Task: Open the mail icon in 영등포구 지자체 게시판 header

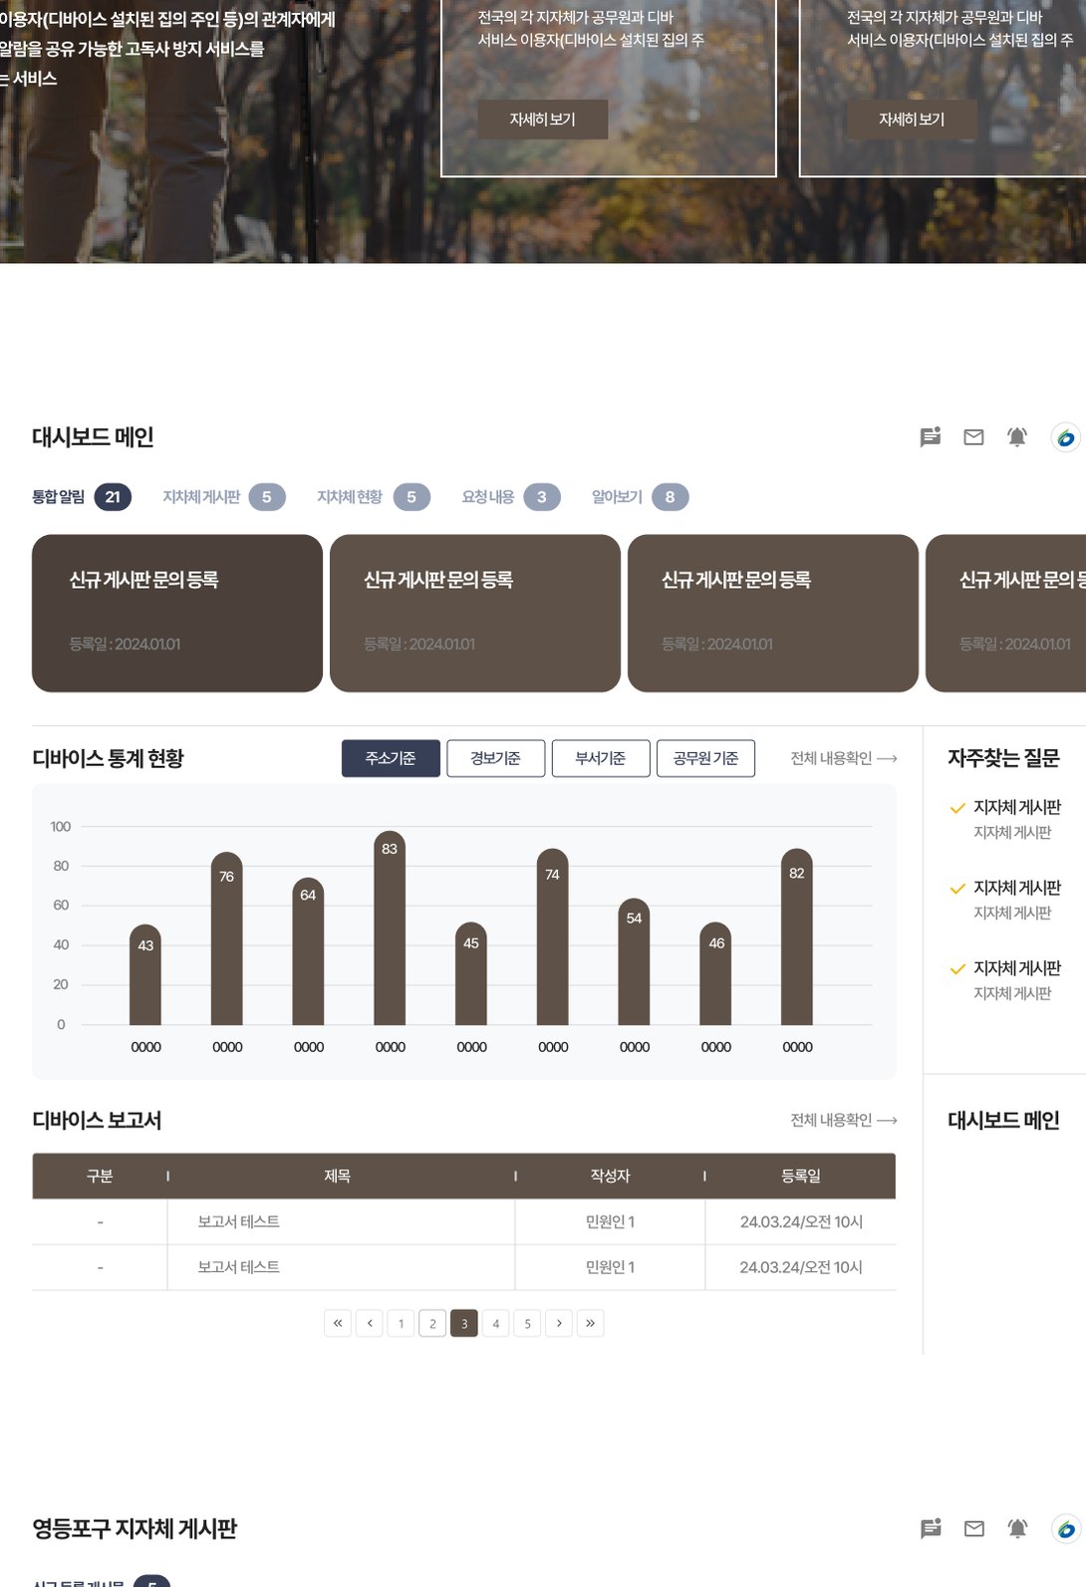Action: (973, 1529)
